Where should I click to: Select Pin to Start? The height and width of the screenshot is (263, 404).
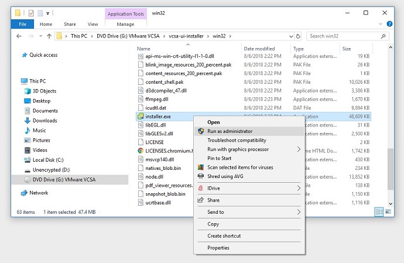[x=249, y=158]
